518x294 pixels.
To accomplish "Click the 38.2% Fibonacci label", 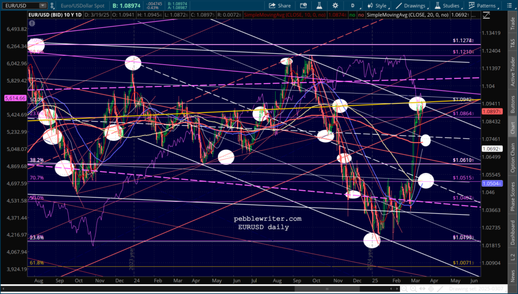I will (x=36, y=160).
